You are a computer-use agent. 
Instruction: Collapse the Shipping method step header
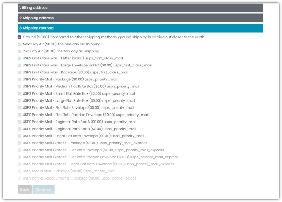click(x=140, y=28)
